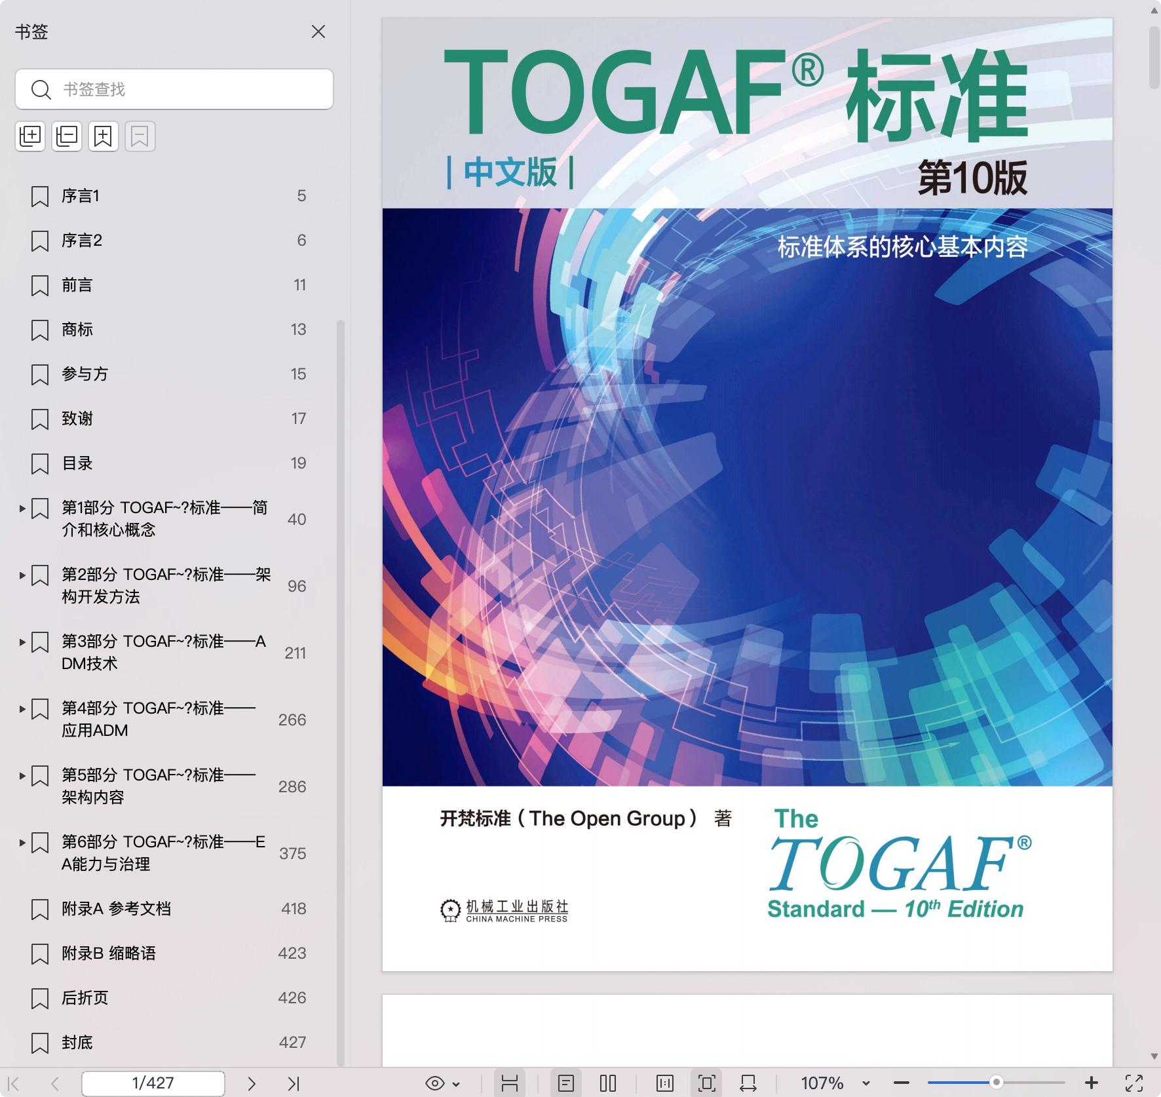Expand all bookmarks in the sidebar
The height and width of the screenshot is (1097, 1161).
tap(30, 136)
